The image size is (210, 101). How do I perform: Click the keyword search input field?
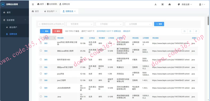click(51, 24)
